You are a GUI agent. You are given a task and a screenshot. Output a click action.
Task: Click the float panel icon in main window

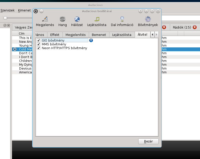tap(5, 25)
